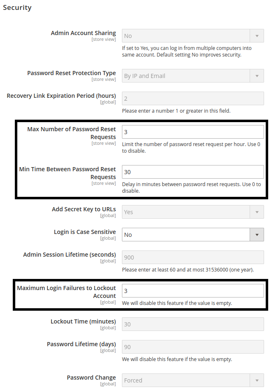Open the Login is Case Sensitive dropdown
Image resolution: width=269 pixels, height=392 pixels.
(193, 235)
